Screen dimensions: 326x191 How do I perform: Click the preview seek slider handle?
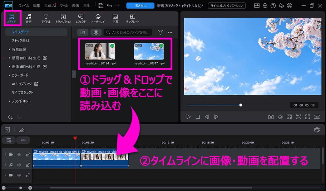click(x=241, y=105)
